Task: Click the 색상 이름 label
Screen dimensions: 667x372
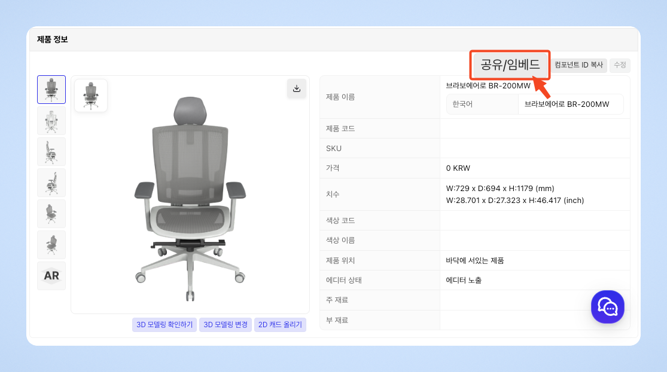Action: (340, 241)
